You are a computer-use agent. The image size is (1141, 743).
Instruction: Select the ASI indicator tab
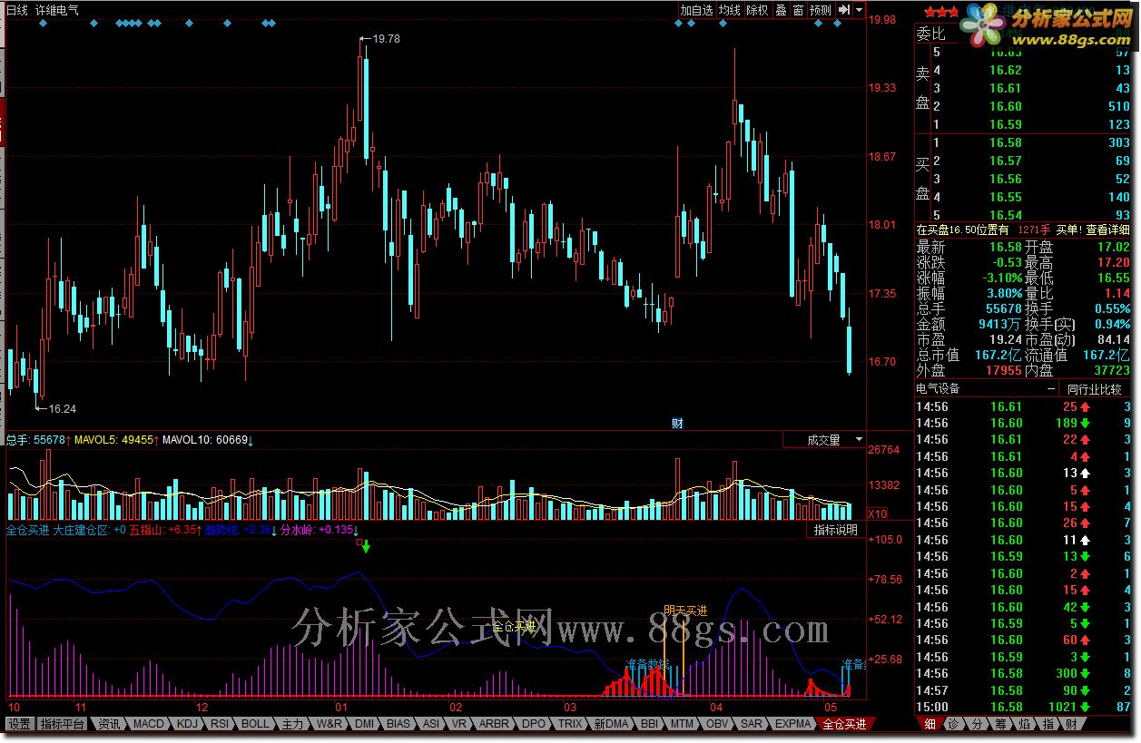pos(431,724)
